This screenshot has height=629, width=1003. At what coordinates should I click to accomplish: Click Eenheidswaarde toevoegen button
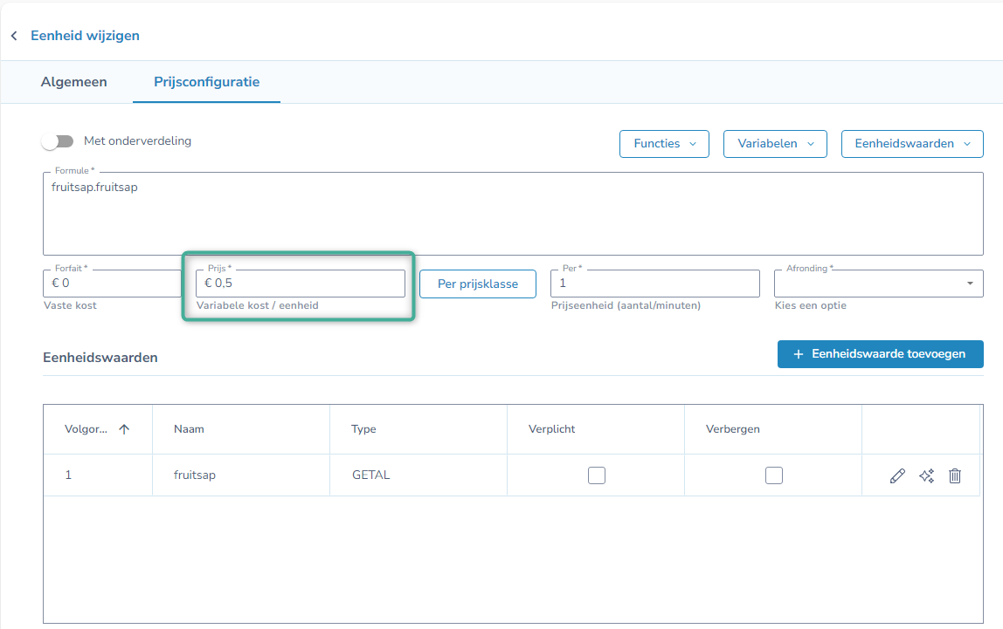coord(880,354)
